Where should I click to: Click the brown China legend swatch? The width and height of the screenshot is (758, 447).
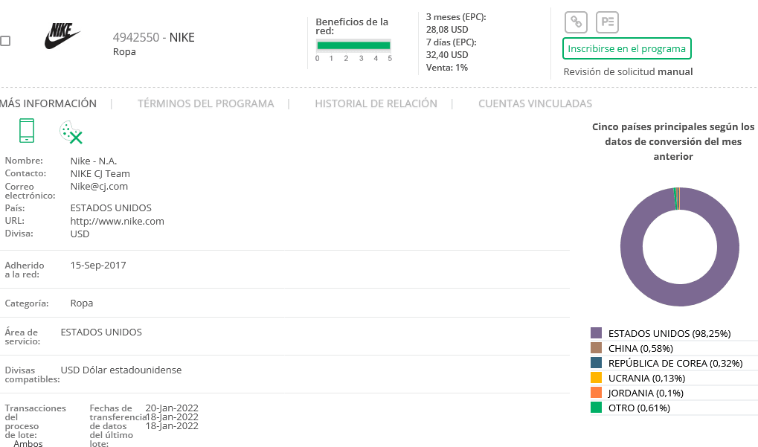pos(596,348)
